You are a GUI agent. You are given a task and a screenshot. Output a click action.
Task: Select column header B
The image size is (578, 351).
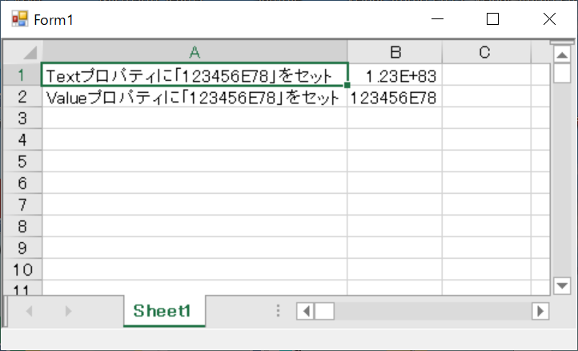395,52
